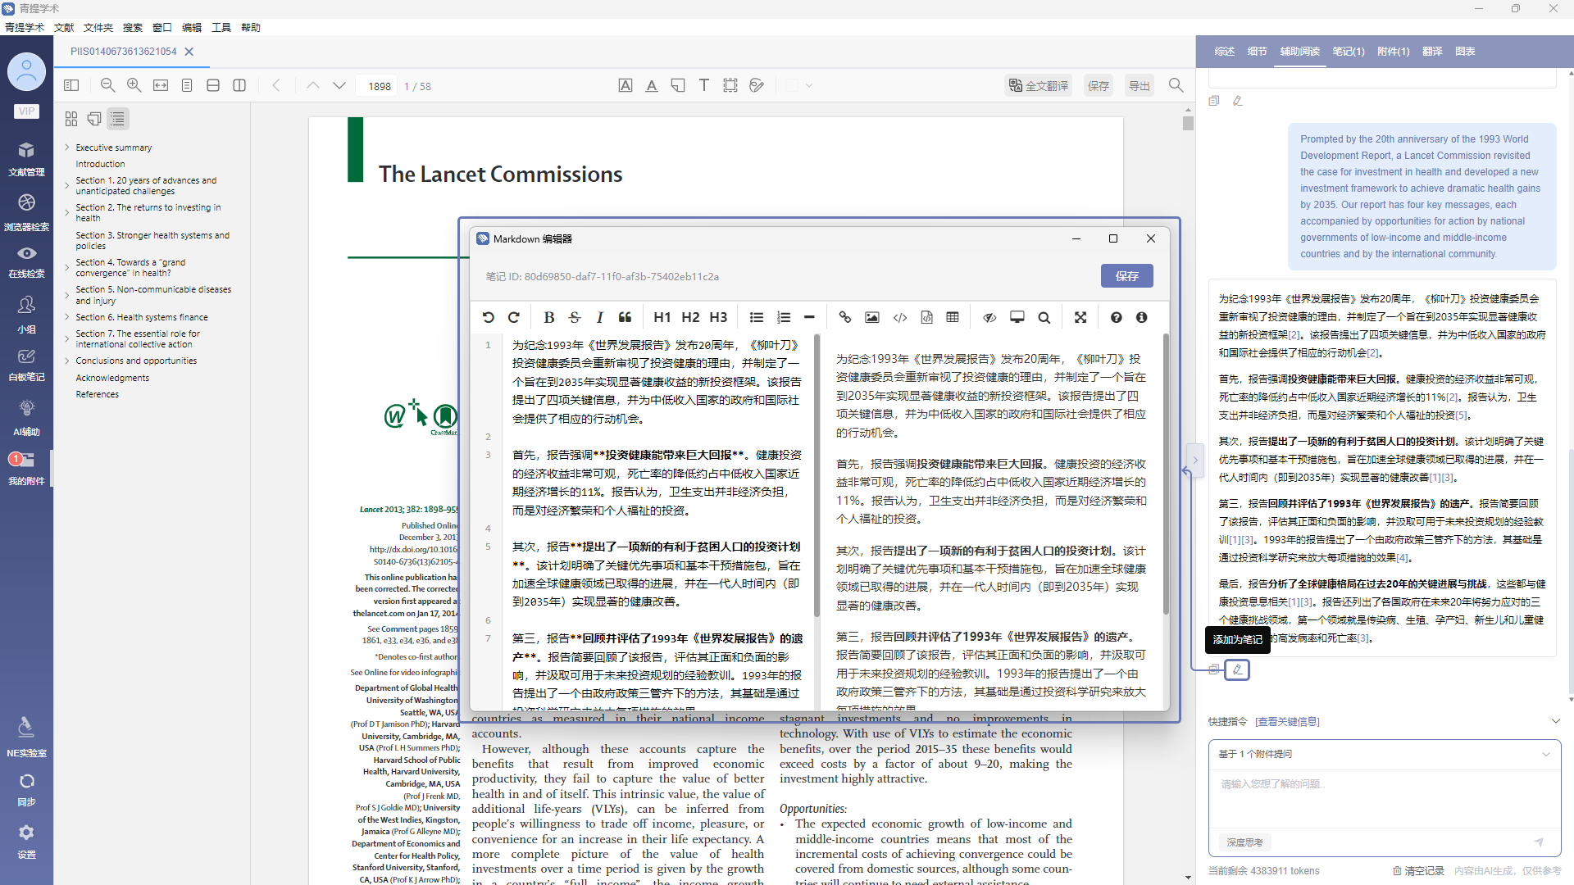Open annotation color dropdown arrow

coord(809,85)
